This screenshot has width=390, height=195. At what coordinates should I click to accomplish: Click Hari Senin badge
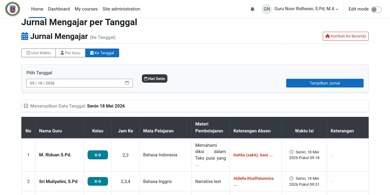(154, 78)
